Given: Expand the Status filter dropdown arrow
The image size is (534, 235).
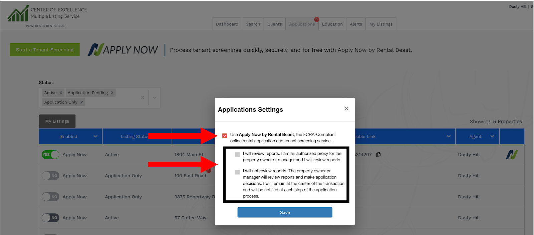Looking at the screenshot, I should pyautogui.click(x=155, y=98).
